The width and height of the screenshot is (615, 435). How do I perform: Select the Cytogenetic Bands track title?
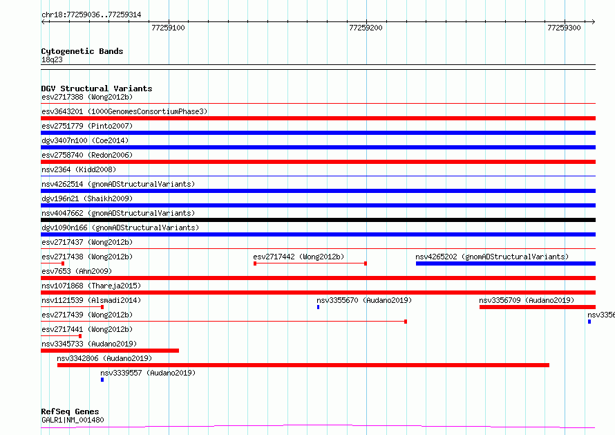pos(82,51)
